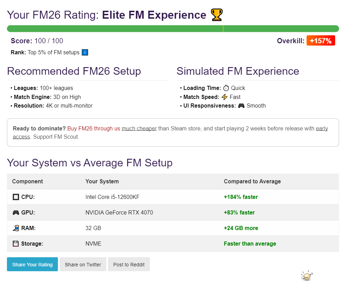Click the RAM thread spool icon
The height and width of the screenshot is (284, 346).
[16, 228]
